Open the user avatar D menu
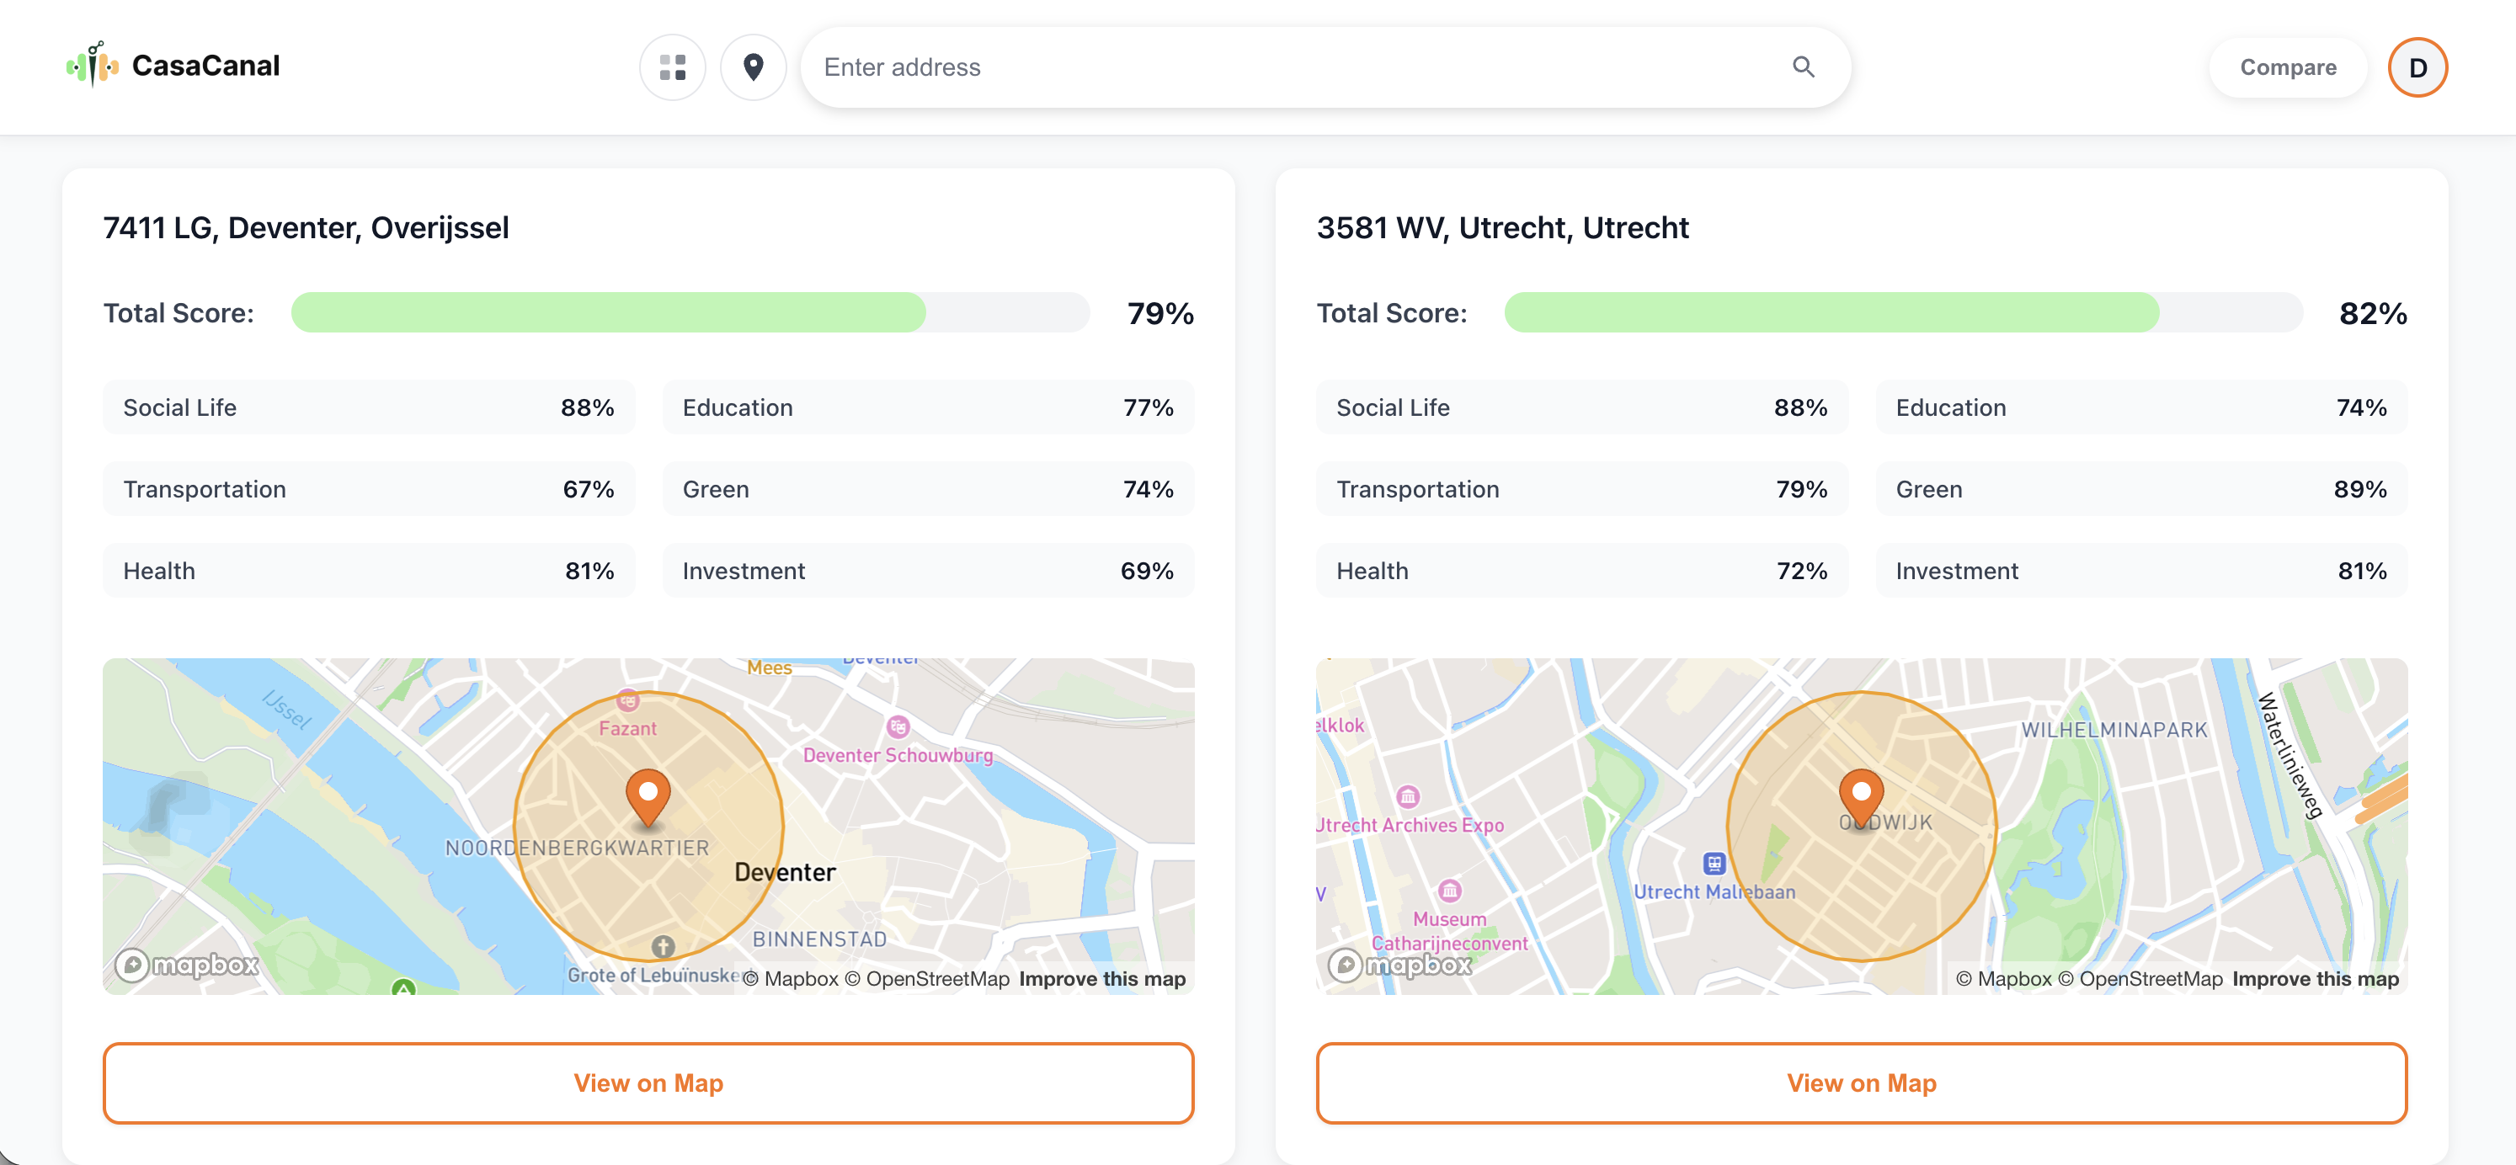This screenshot has height=1165, width=2516. (x=2416, y=67)
